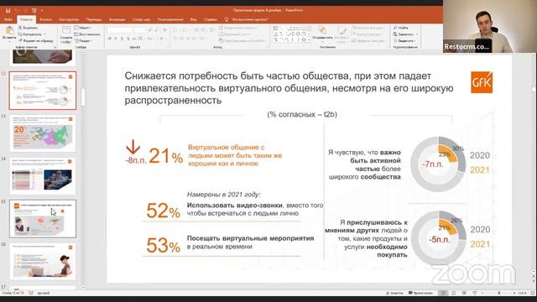The width and height of the screenshot is (537, 302).
Task: Expand the Копировать dropdown arrow
Action: 44,34
